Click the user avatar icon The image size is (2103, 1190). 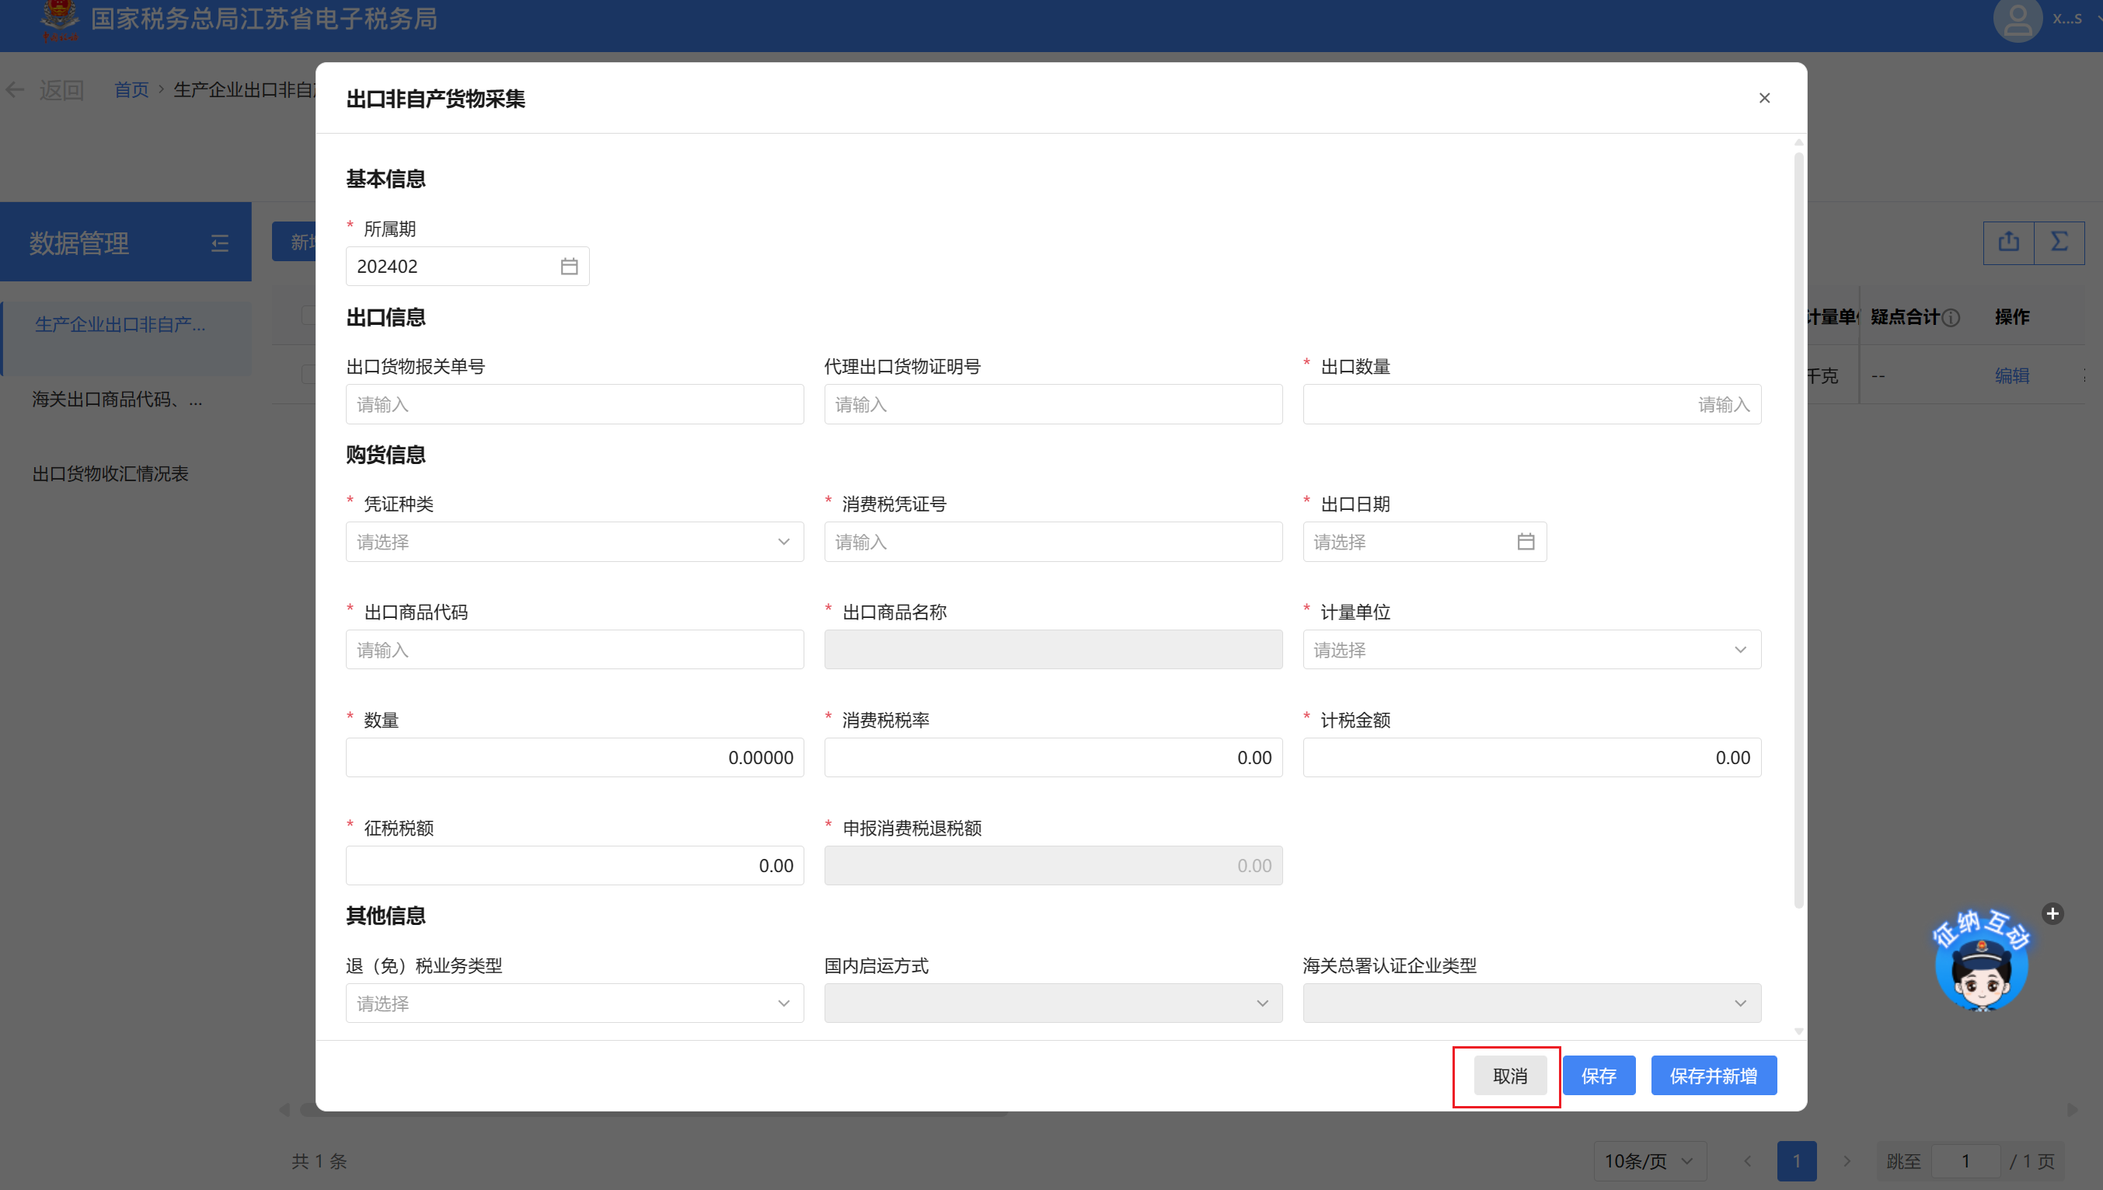[2018, 19]
